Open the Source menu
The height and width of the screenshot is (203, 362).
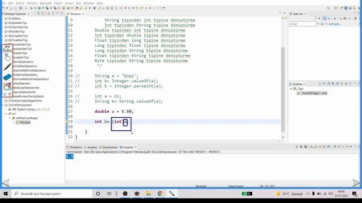click(20, 3)
